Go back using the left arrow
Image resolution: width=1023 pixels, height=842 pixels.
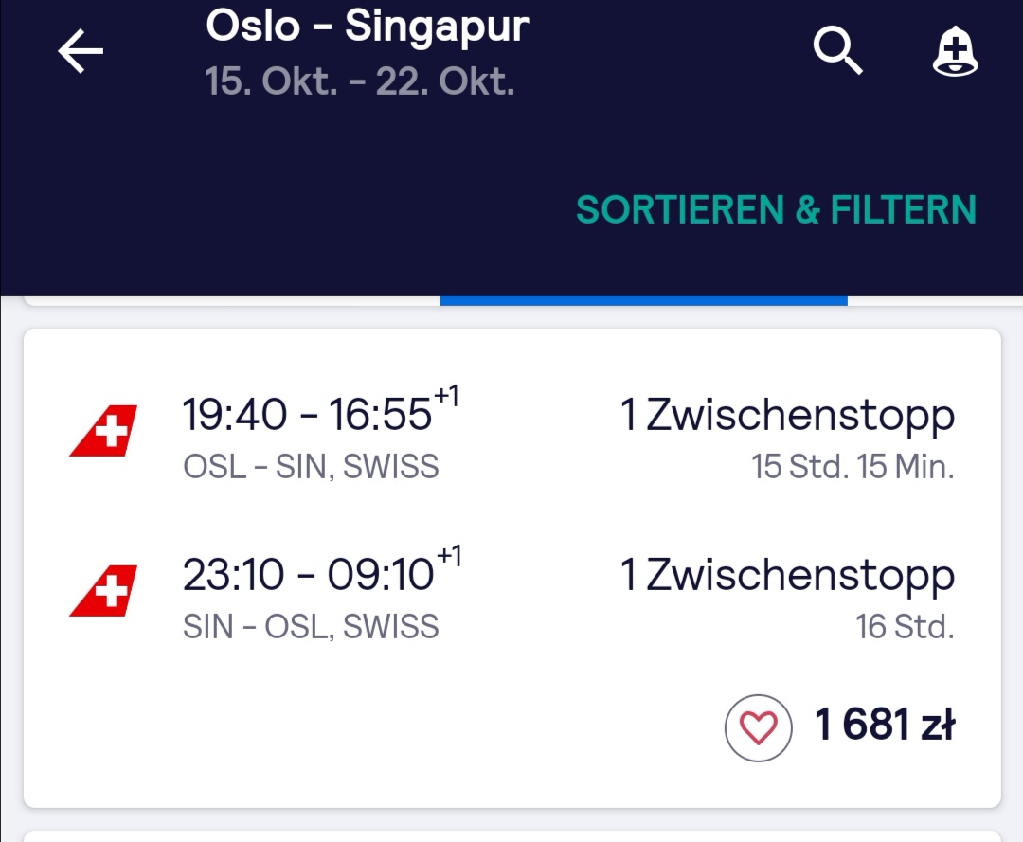click(x=81, y=51)
